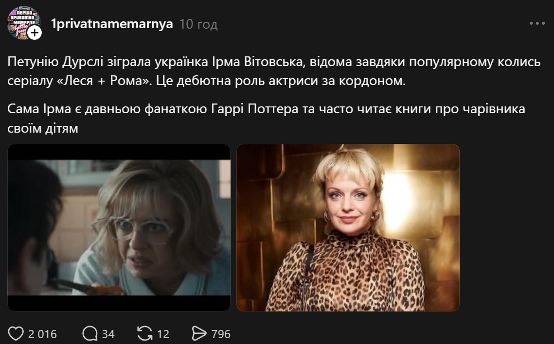Visit the 1privatnamemarnya username link
Image resolution: width=554 pixels, height=344 pixels.
(x=112, y=24)
